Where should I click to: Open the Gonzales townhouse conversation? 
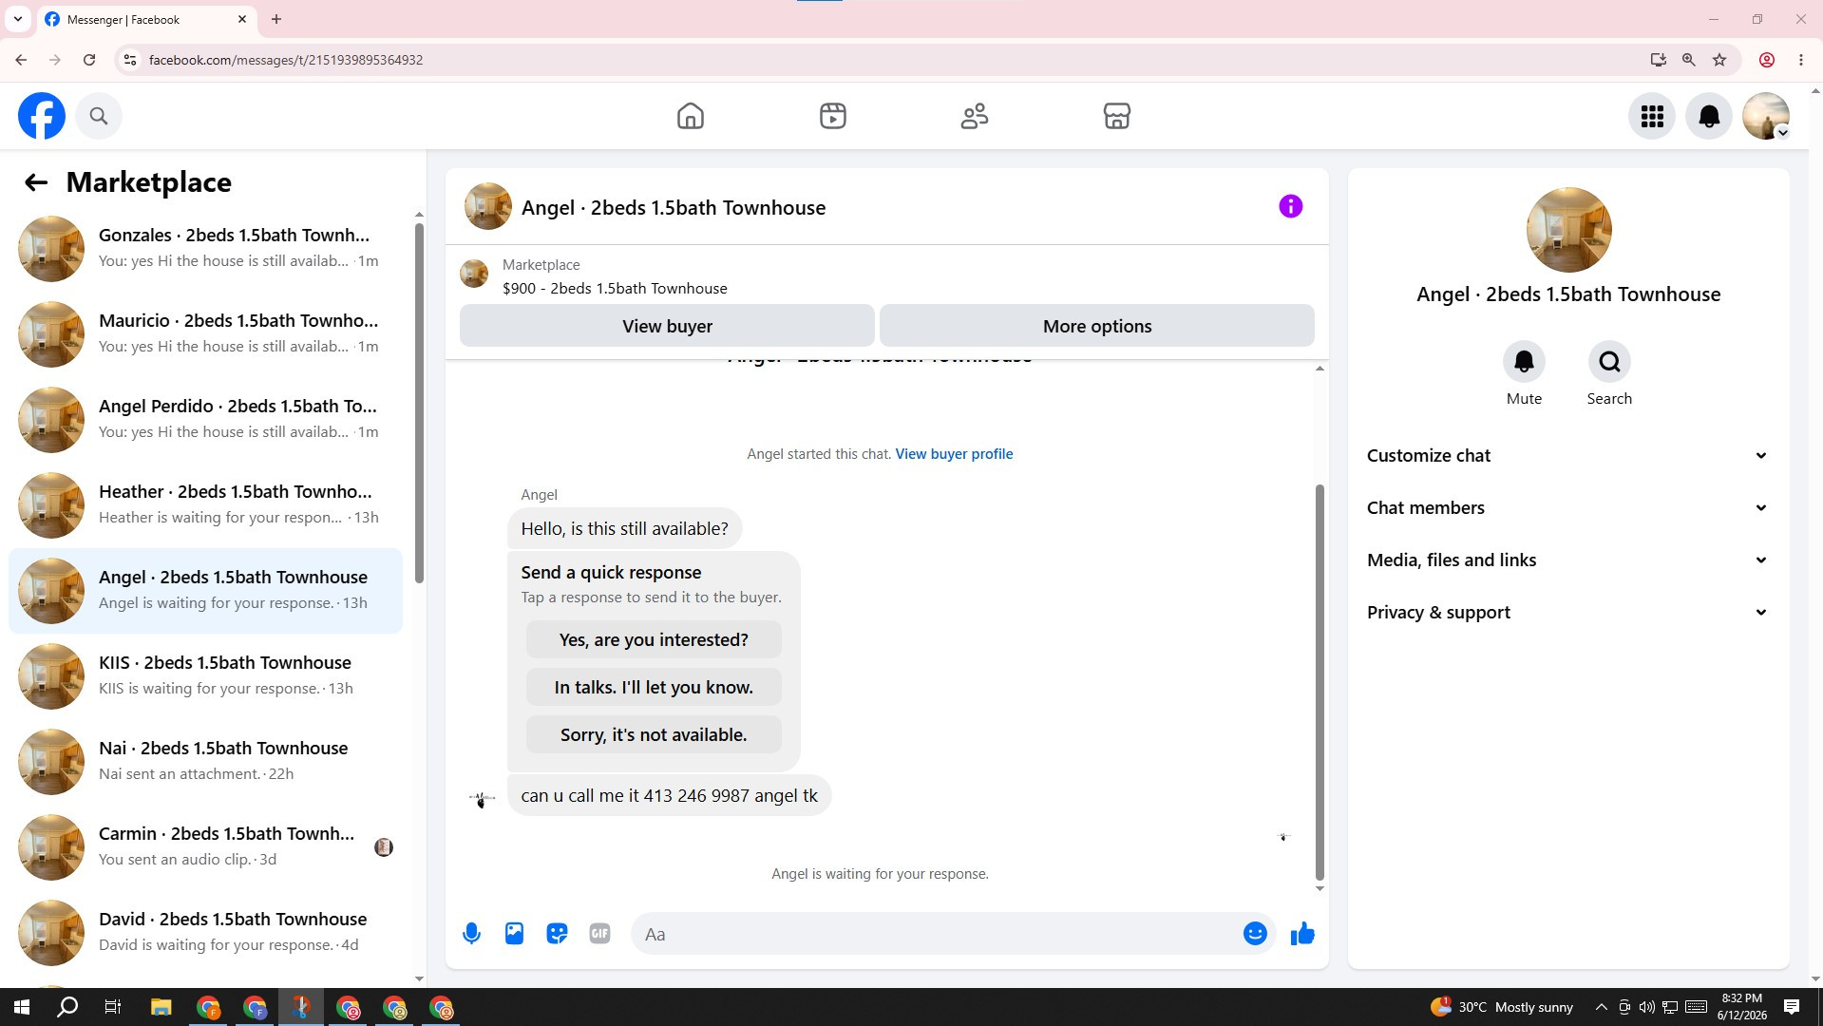click(205, 249)
